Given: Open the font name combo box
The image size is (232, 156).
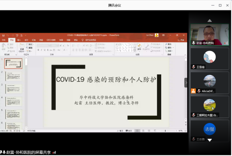Looking at the screenshot, I should coord(44,46).
